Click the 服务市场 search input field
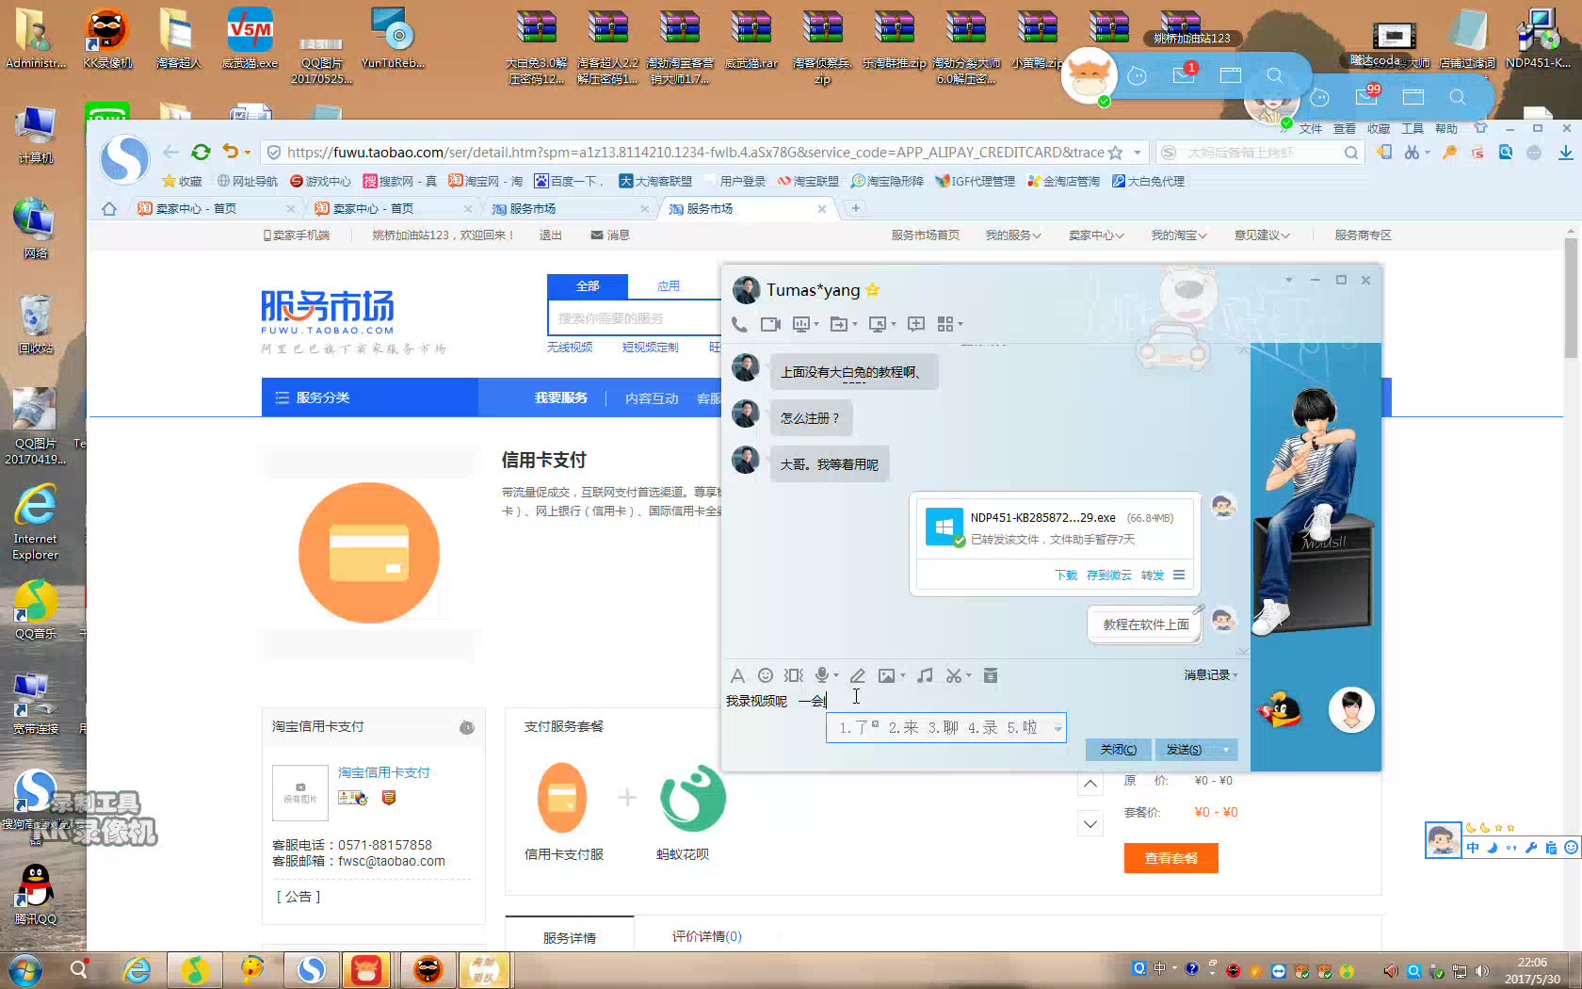Image resolution: width=1582 pixels, height=989 pixels. [635, 318]
